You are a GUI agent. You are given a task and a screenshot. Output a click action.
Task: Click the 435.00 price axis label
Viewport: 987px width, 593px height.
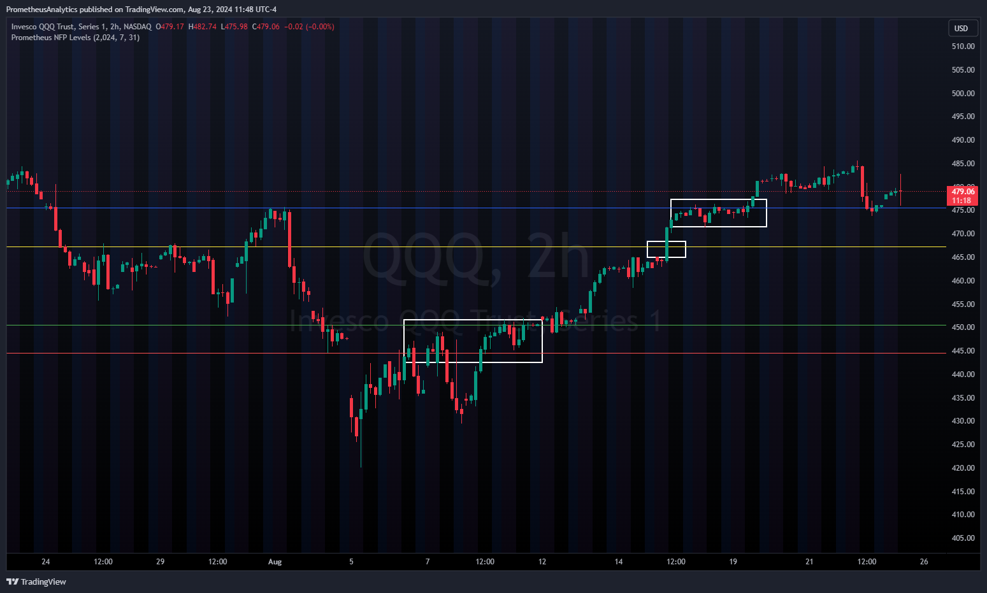tap(963, 398)
